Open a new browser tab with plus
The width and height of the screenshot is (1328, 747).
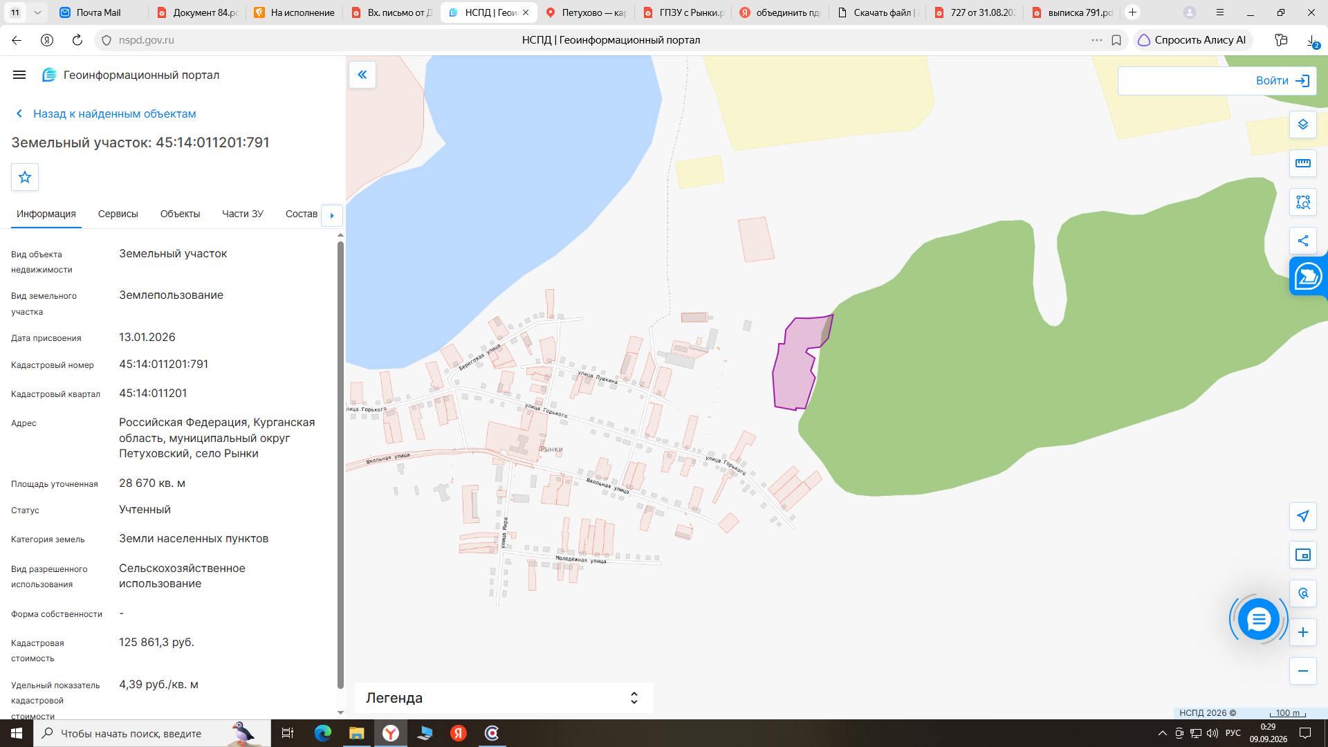pyautogui.click(x=1132, y=12)
